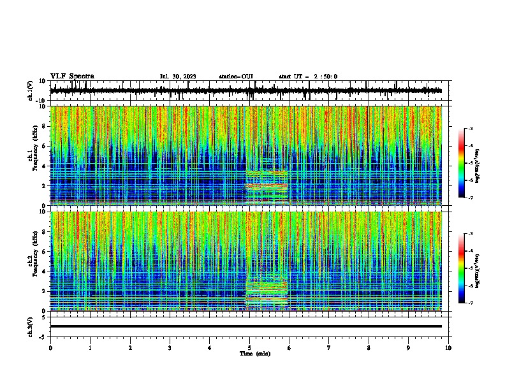The width and height of the screenshot is (505, 390).
Task: Click the "-3" label on ch.1 color scale
Action: (x=470, y=129)
